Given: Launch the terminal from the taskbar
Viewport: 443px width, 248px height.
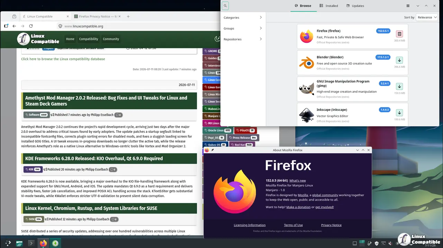Looking at the screenshot, I should click(x=31, y=243).
